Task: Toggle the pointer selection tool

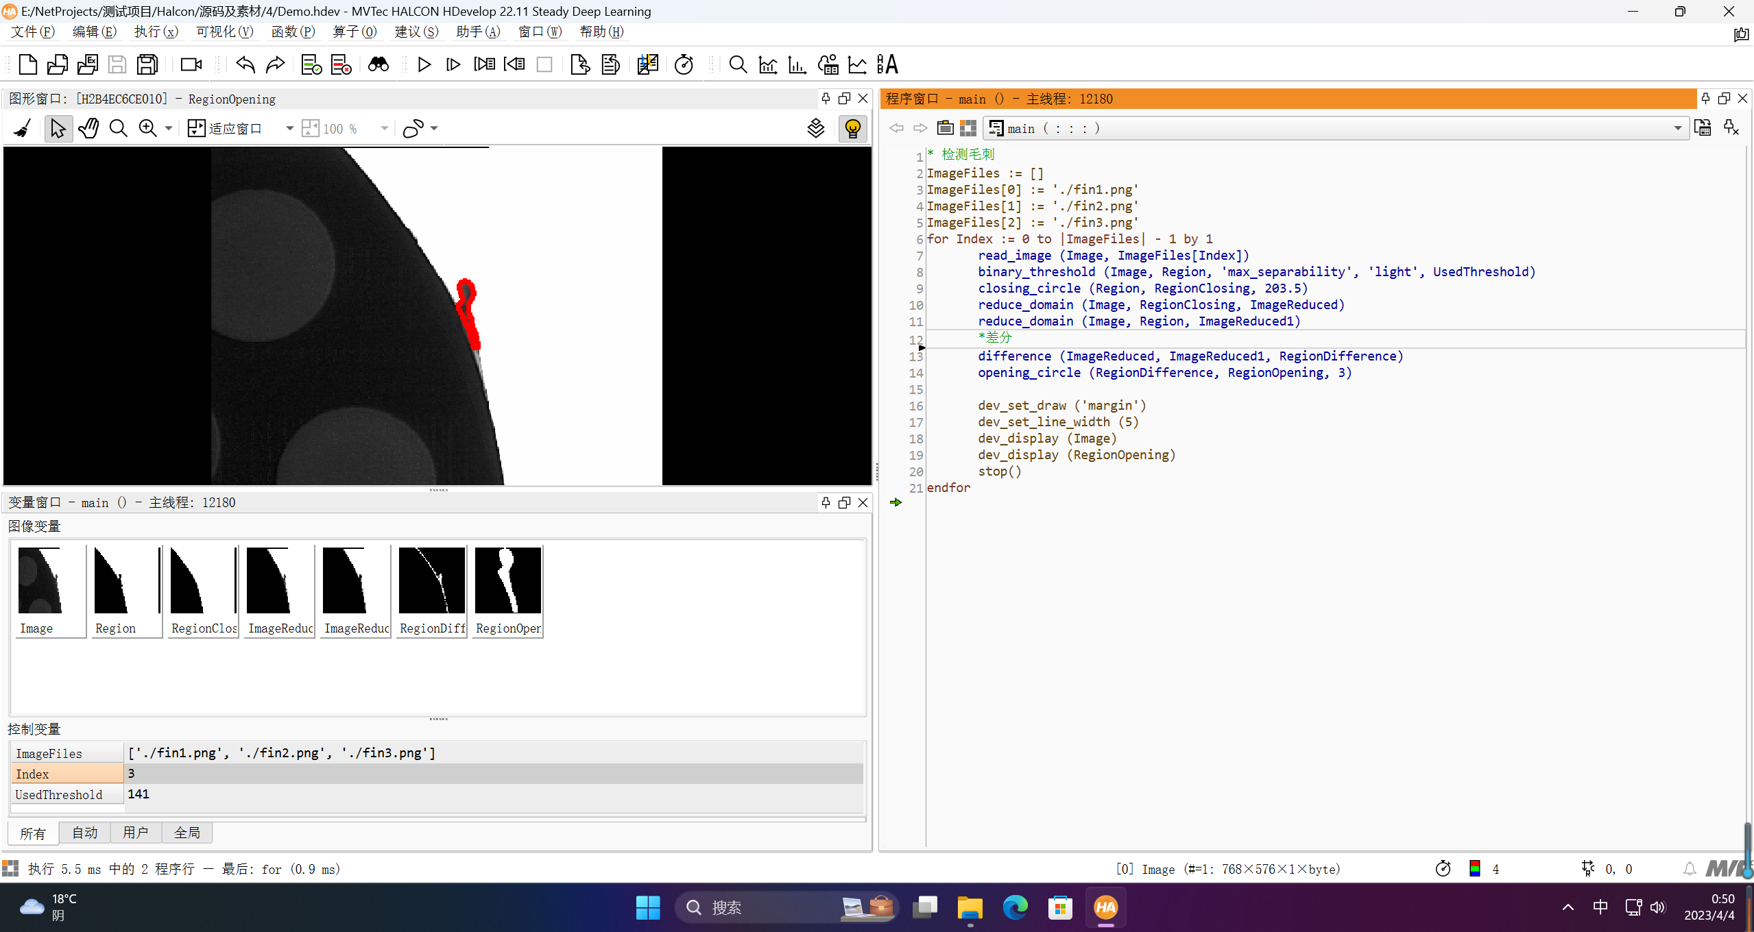Action: pyautogui.click(x=58, y=128)
